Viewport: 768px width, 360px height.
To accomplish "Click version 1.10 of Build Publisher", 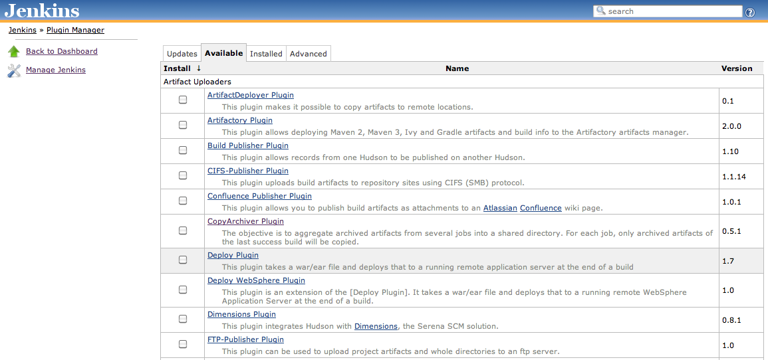I will [x=730, y=151].
